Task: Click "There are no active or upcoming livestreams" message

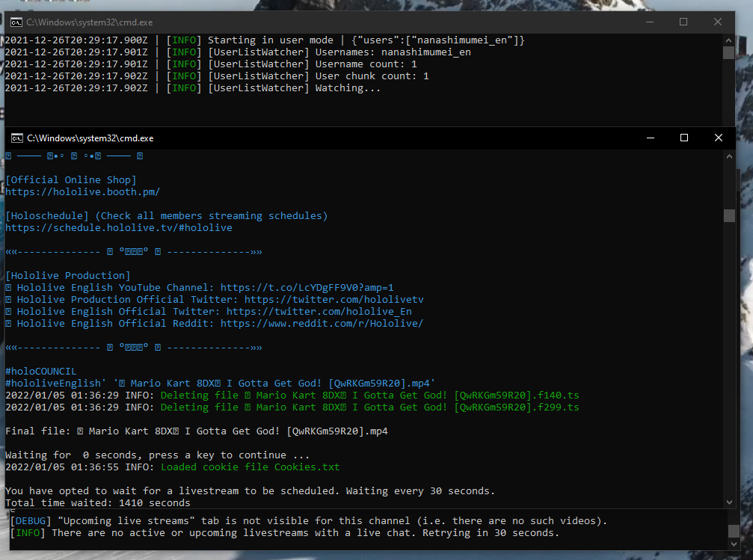Action: point(305,533)
